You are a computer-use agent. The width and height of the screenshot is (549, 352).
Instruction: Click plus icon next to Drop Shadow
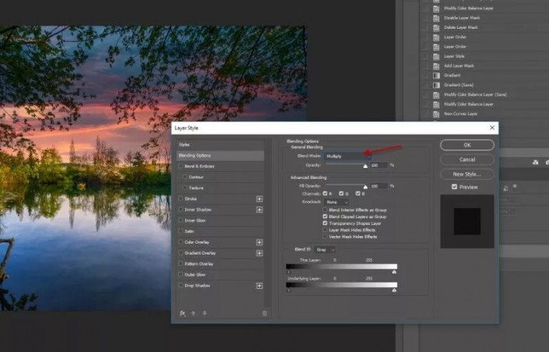259,286
